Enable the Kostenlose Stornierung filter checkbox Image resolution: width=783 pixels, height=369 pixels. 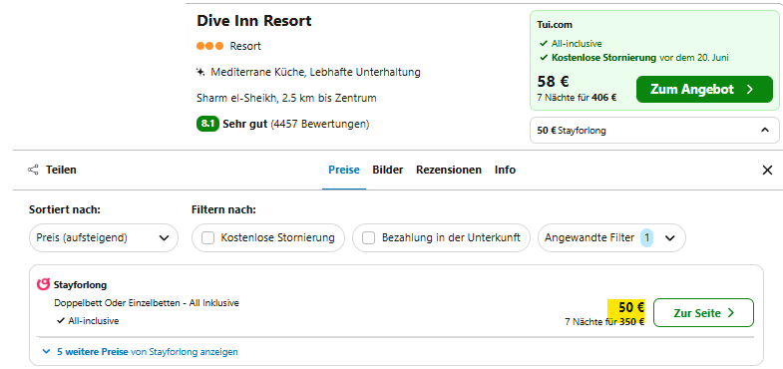[207, 238]
